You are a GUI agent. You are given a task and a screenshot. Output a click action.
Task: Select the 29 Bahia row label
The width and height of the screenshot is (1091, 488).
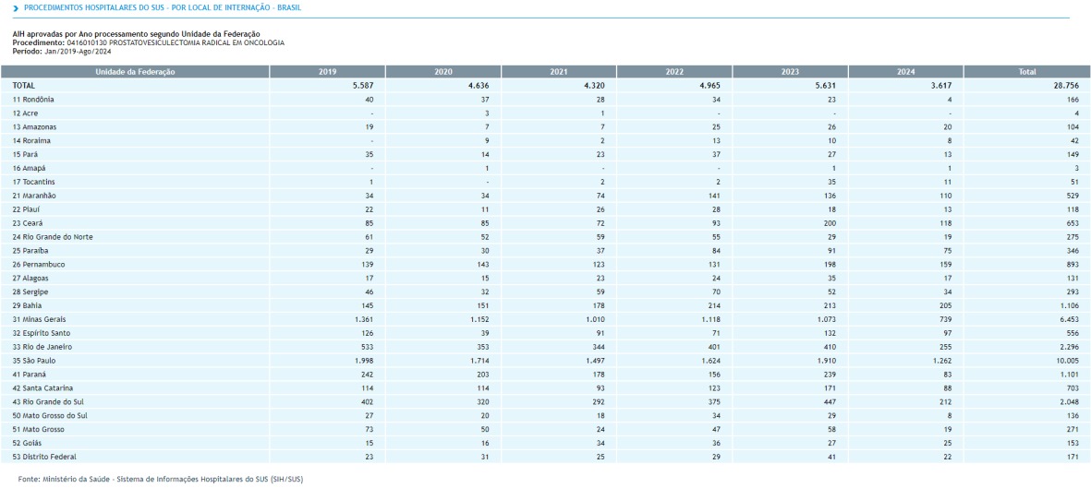point(29,305)
